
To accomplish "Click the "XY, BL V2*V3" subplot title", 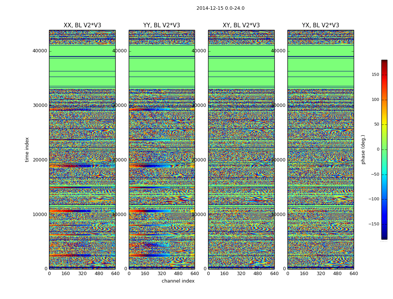I will click(241, 25).
